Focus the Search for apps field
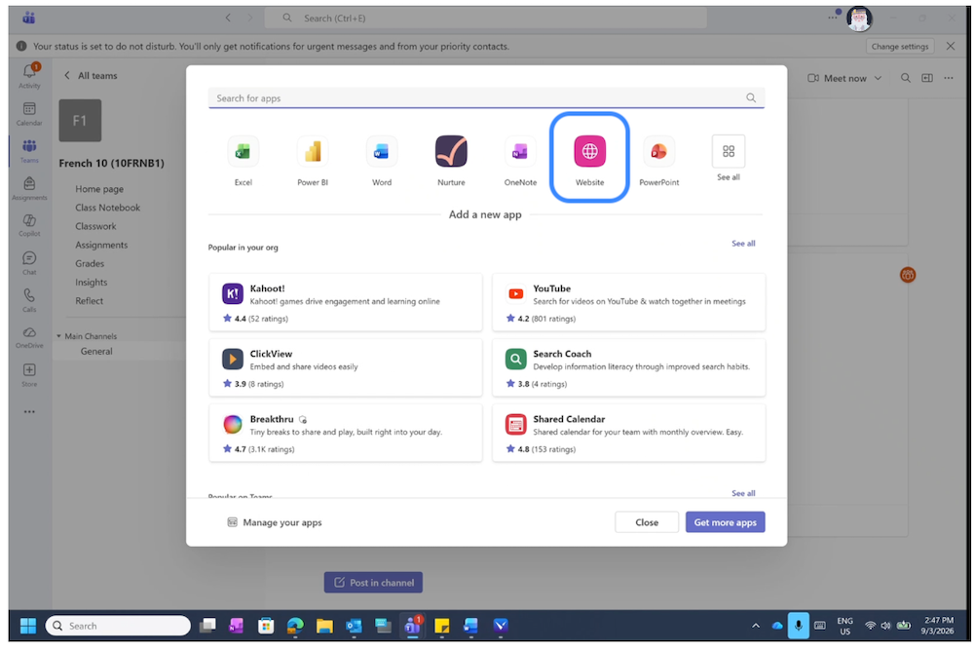974x650 pixels. pyautogui.click(x=486, y=97)
